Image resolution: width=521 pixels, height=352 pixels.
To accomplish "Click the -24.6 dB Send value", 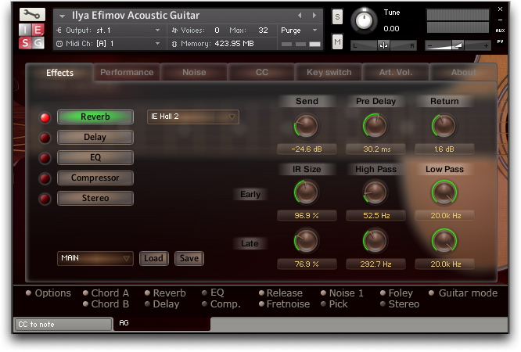I will point(307,149).
